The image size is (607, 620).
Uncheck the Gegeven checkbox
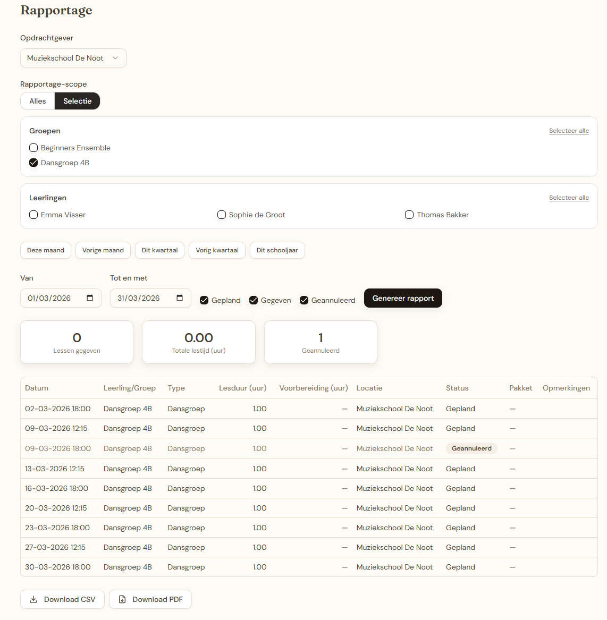click(253, 300)
